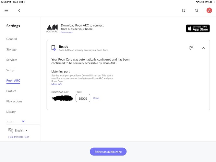Download on the App Store badge
This screenshot has width=216, height=162.
[x=198, y=29]
